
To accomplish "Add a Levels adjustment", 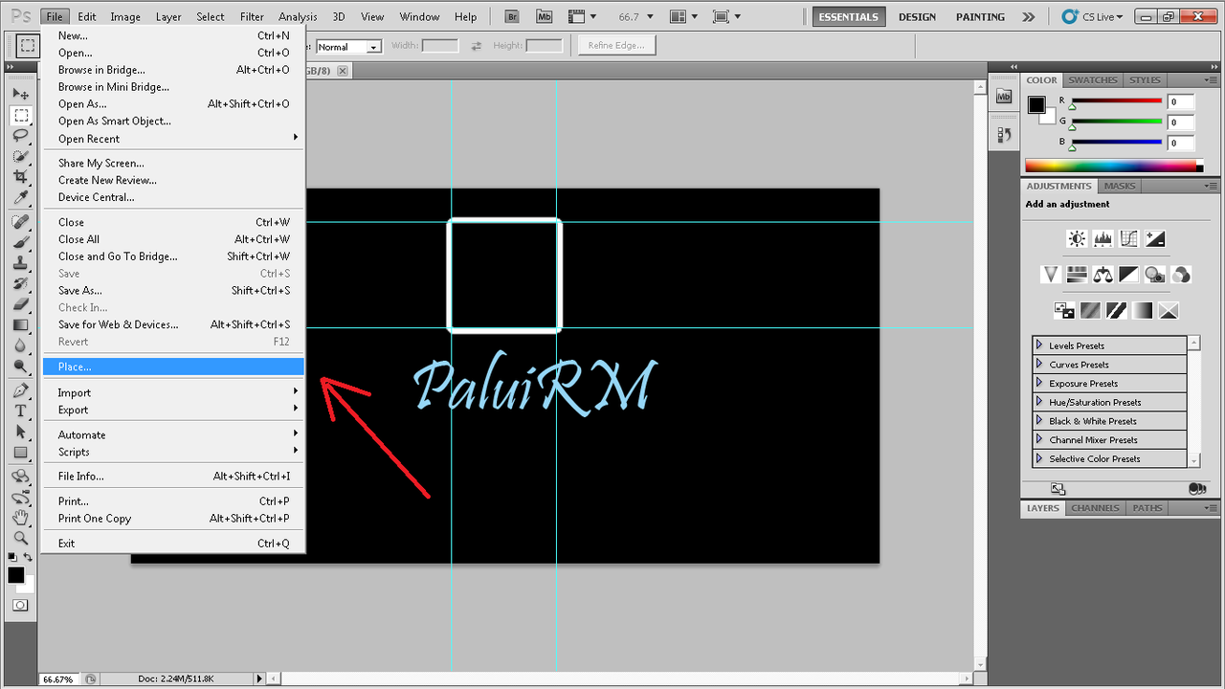I will (x=1103, y=239).
